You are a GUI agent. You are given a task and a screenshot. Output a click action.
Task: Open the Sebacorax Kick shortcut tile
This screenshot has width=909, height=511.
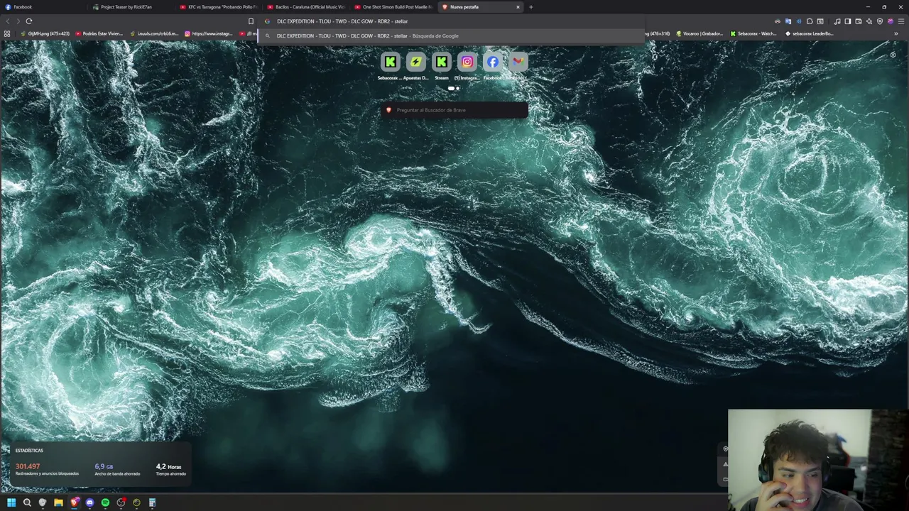coord(390,62)
